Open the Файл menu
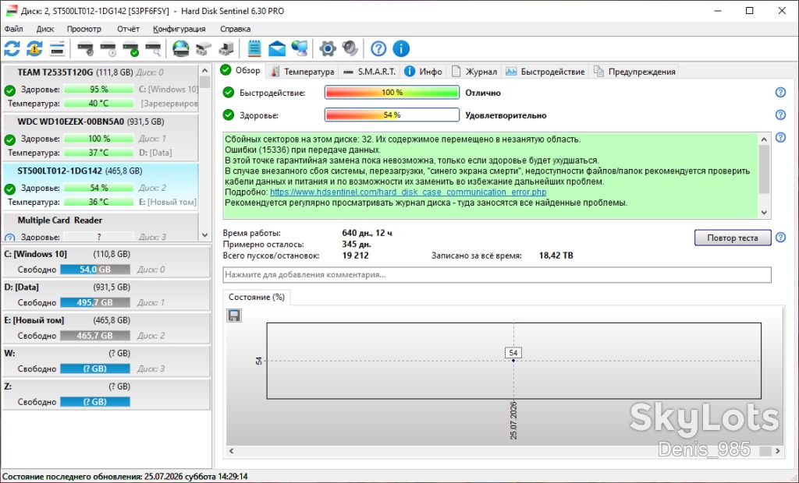The image size is (799, 483). tap(14, 29)
